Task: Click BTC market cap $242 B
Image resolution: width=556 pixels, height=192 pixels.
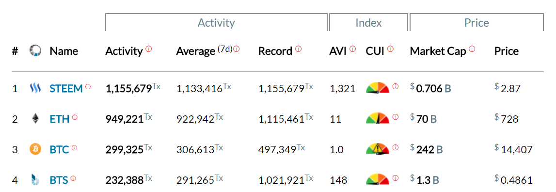Action: click(x=427, y=149)
